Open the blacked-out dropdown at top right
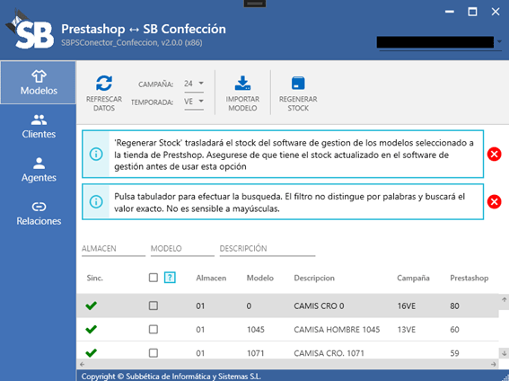The height and width of the screenshot is (381, 509). (x=439, y=42)
